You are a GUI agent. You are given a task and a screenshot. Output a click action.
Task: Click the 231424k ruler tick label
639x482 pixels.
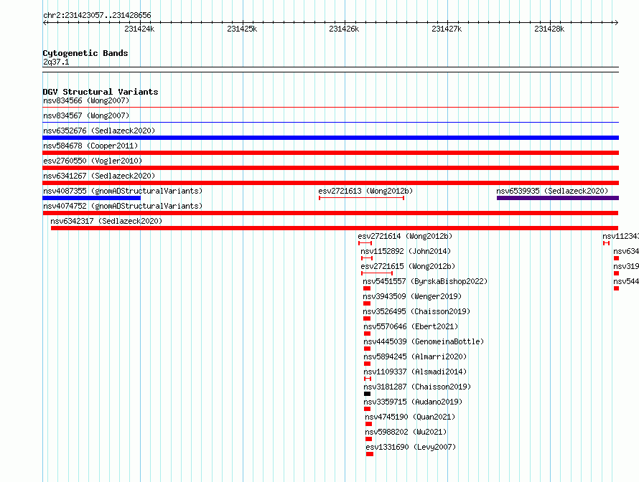pyautogui.click(x=139, y=29)
